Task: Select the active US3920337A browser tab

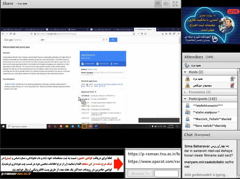Action: coord(145,29)
